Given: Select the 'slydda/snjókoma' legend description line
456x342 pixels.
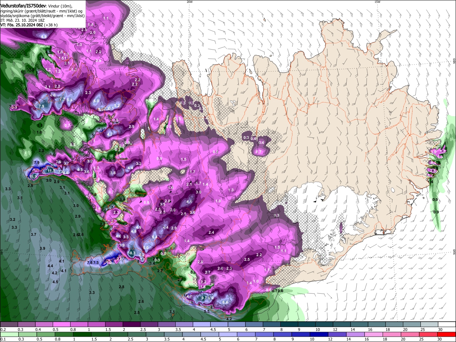Looking at the screenshot, I should 42,16.
